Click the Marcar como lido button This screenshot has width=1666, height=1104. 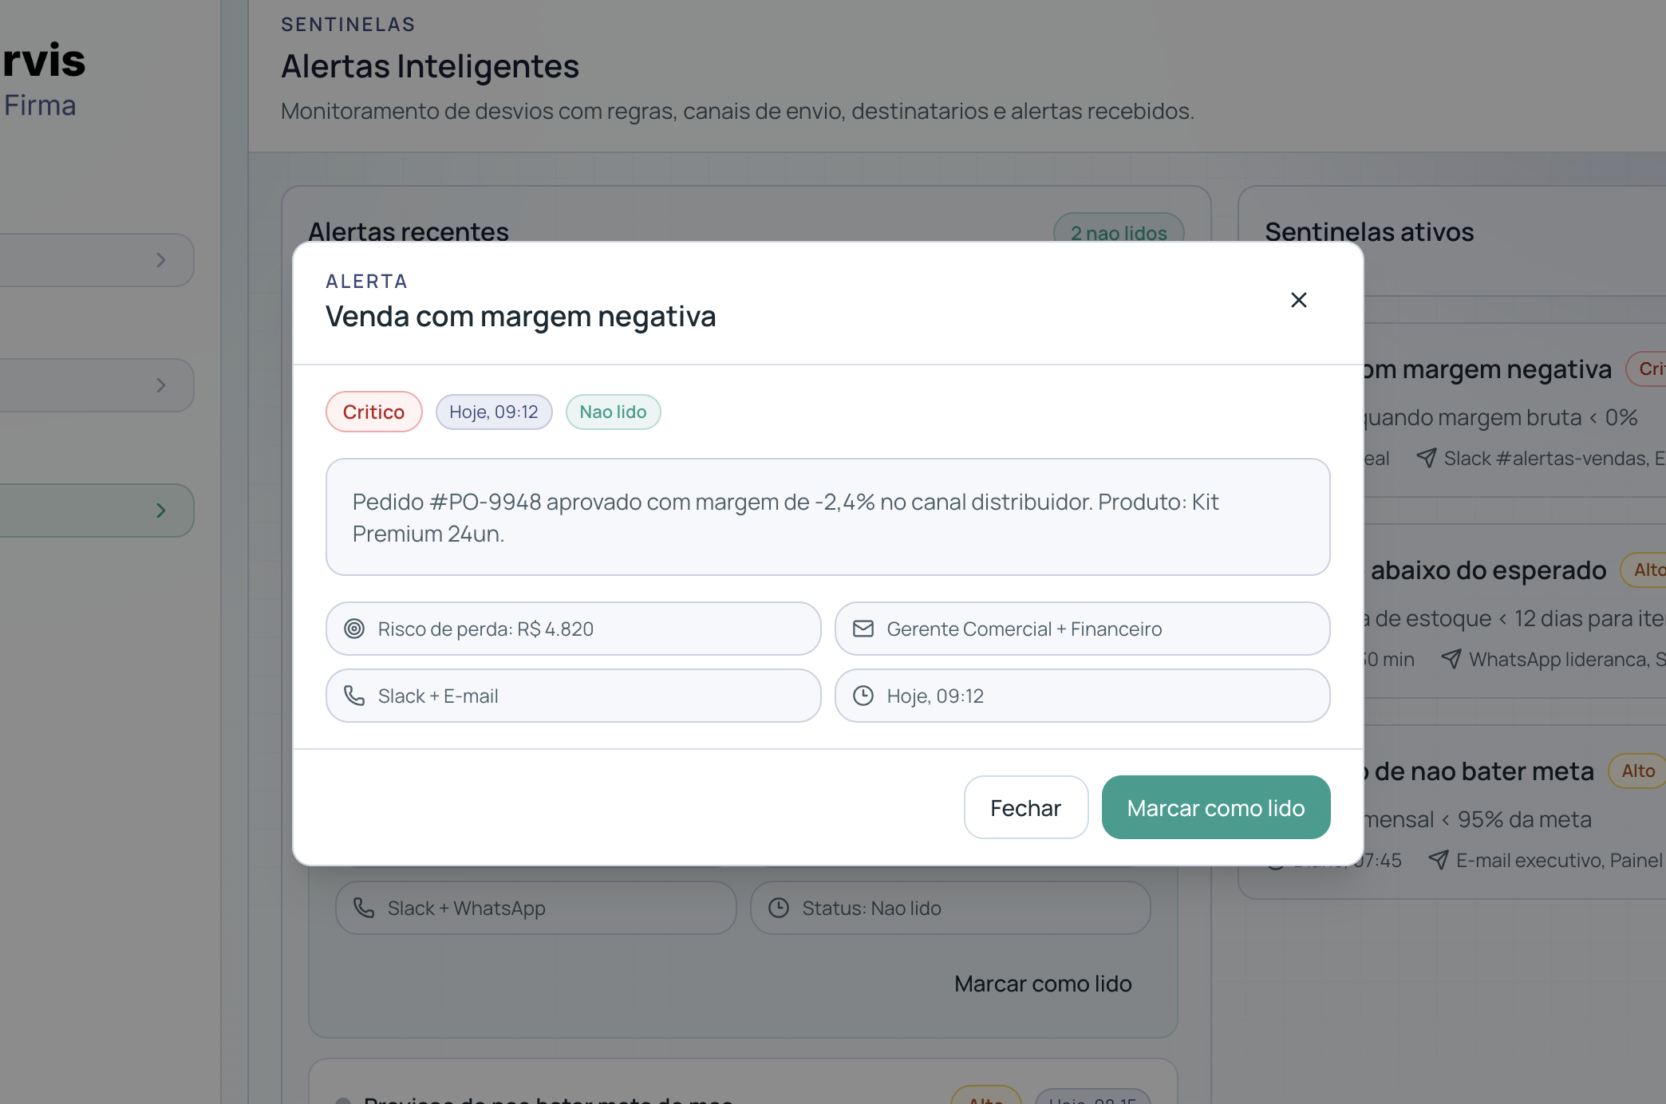click(x=1215, y=807)
